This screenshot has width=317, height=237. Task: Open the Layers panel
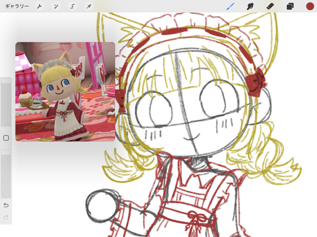tap(290, 6)
